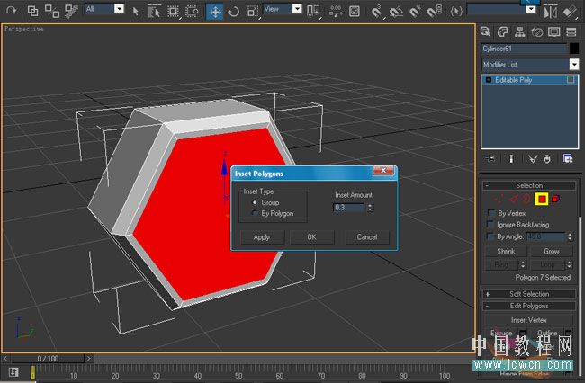Click Make Unique icon under stack

point(533,159)
